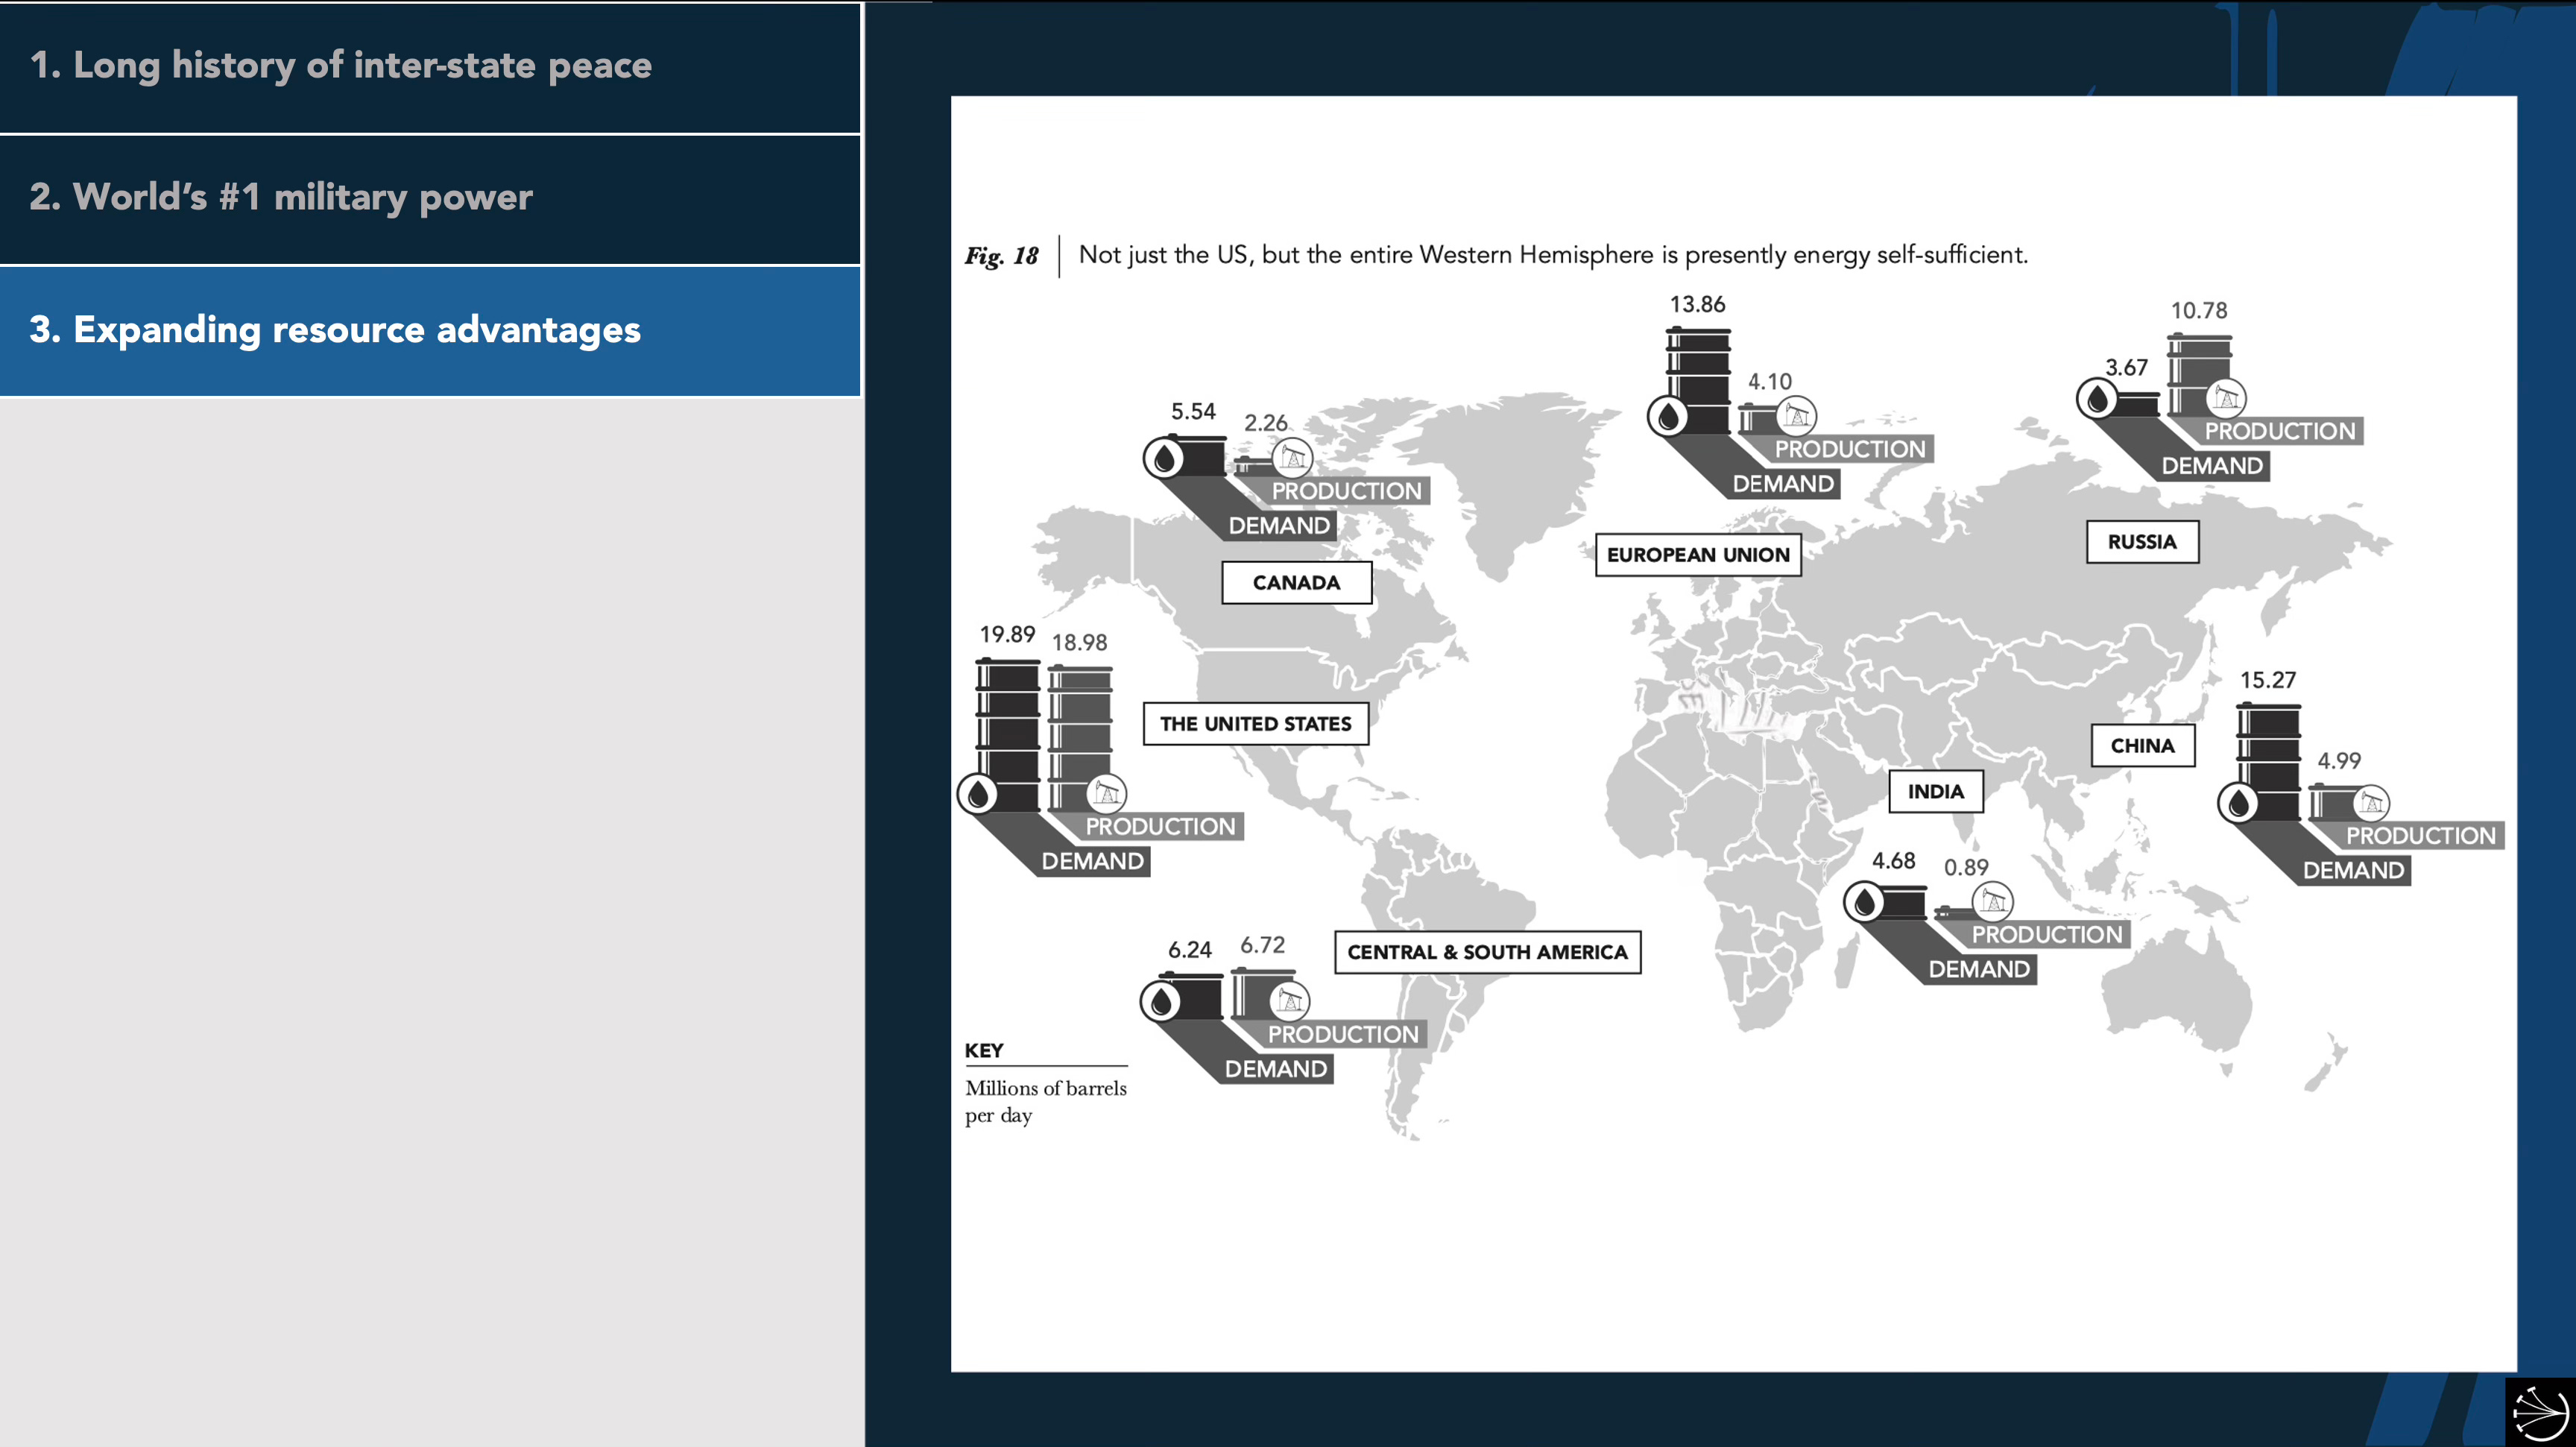
Task: Click China's DEMAND label
Action: [x=2353, y=870]
